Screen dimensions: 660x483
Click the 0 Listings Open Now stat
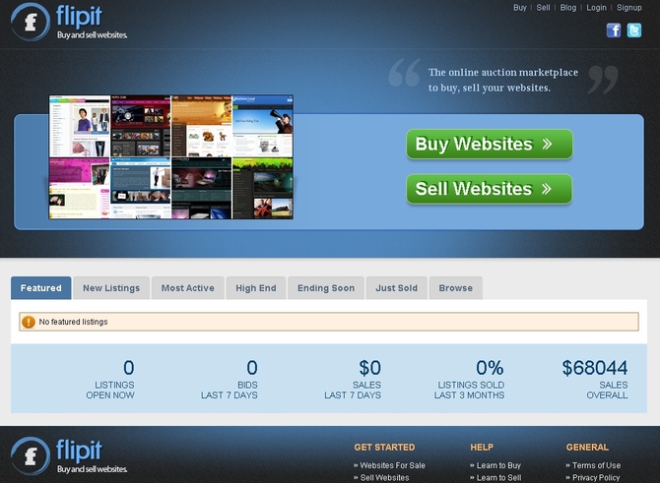(x=110, y=379)
